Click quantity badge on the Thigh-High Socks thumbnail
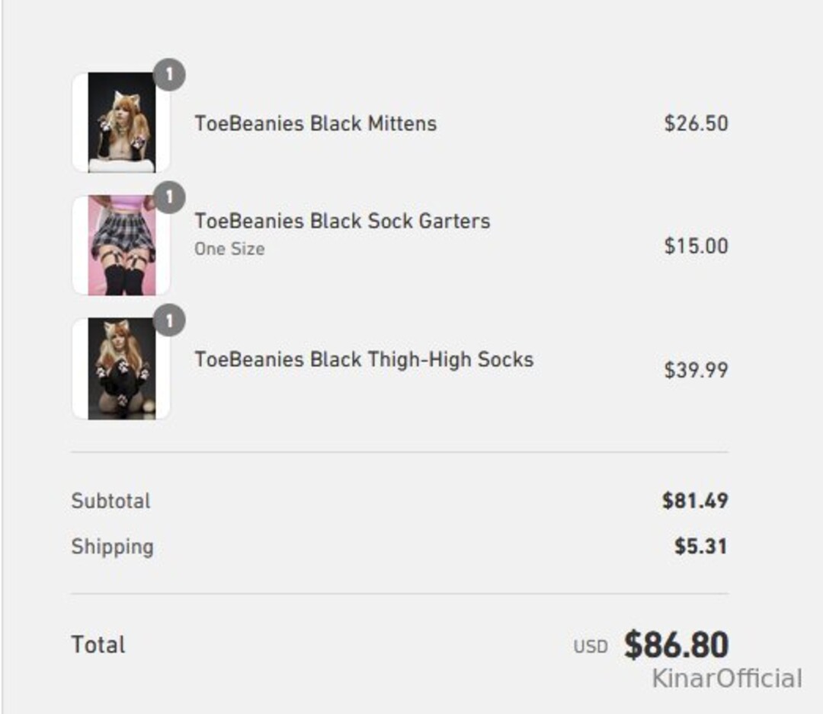 point(169,321)
